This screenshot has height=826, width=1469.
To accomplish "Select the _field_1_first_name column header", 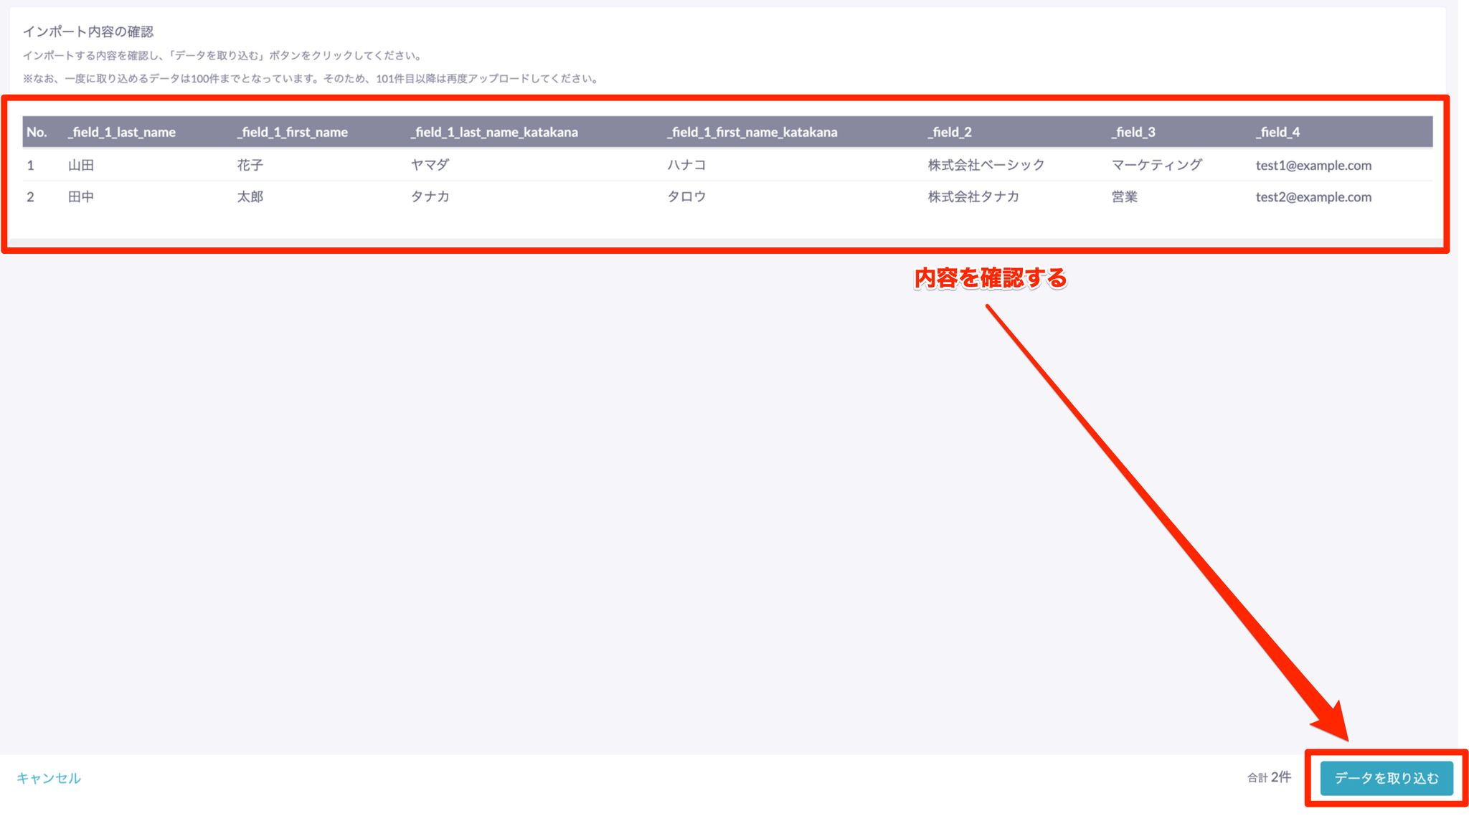I will coord(292,132).
